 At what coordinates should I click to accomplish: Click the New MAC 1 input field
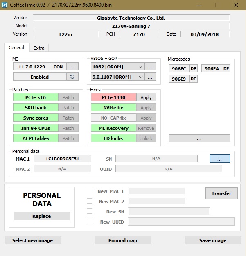(157, 191)
